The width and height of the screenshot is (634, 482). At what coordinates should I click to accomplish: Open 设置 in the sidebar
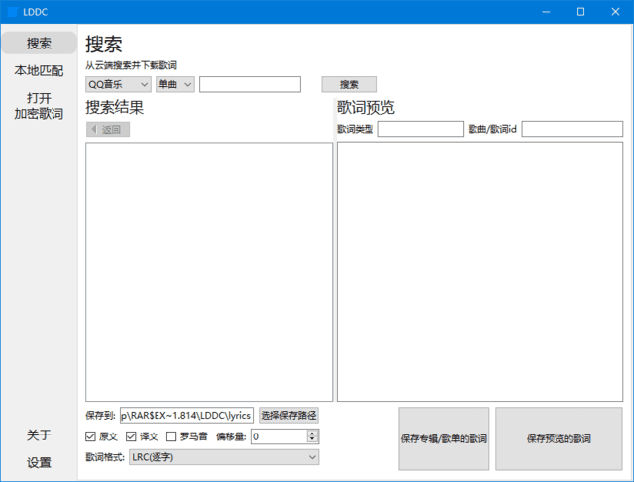39,462
